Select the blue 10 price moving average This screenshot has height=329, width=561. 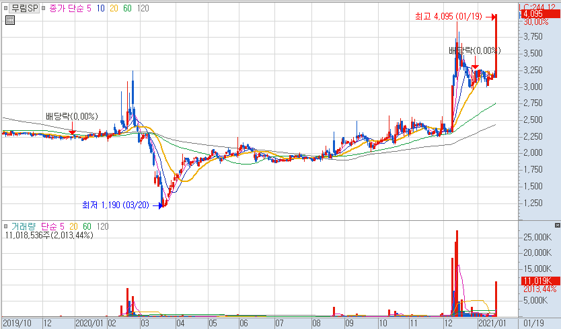[100, 8]
